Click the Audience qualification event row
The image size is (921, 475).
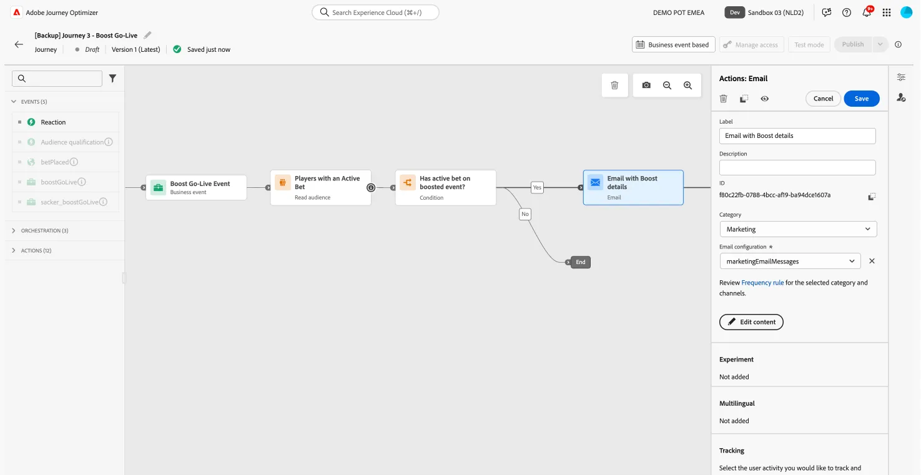[x=66, y=142]
